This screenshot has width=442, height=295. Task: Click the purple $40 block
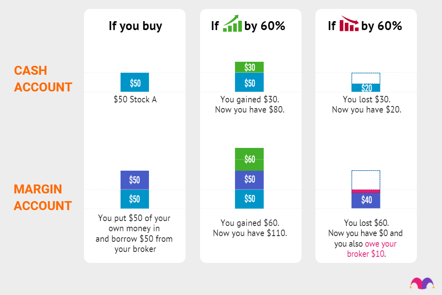tap(366, 200)
